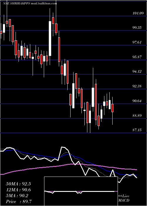The height and width of the screenshot is (206, 147).
Task: Click the 101.09 price level label
Action: click(x=138, y=13)
